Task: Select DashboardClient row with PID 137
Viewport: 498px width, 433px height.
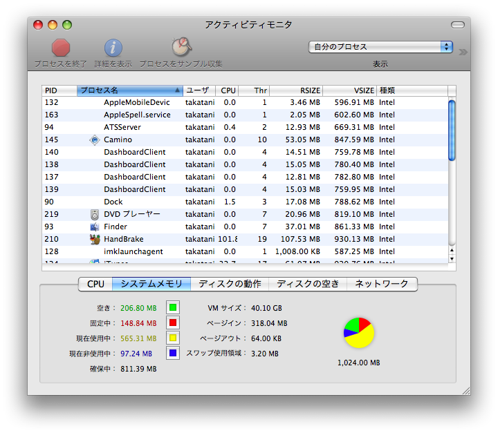Action: (245, 177)
